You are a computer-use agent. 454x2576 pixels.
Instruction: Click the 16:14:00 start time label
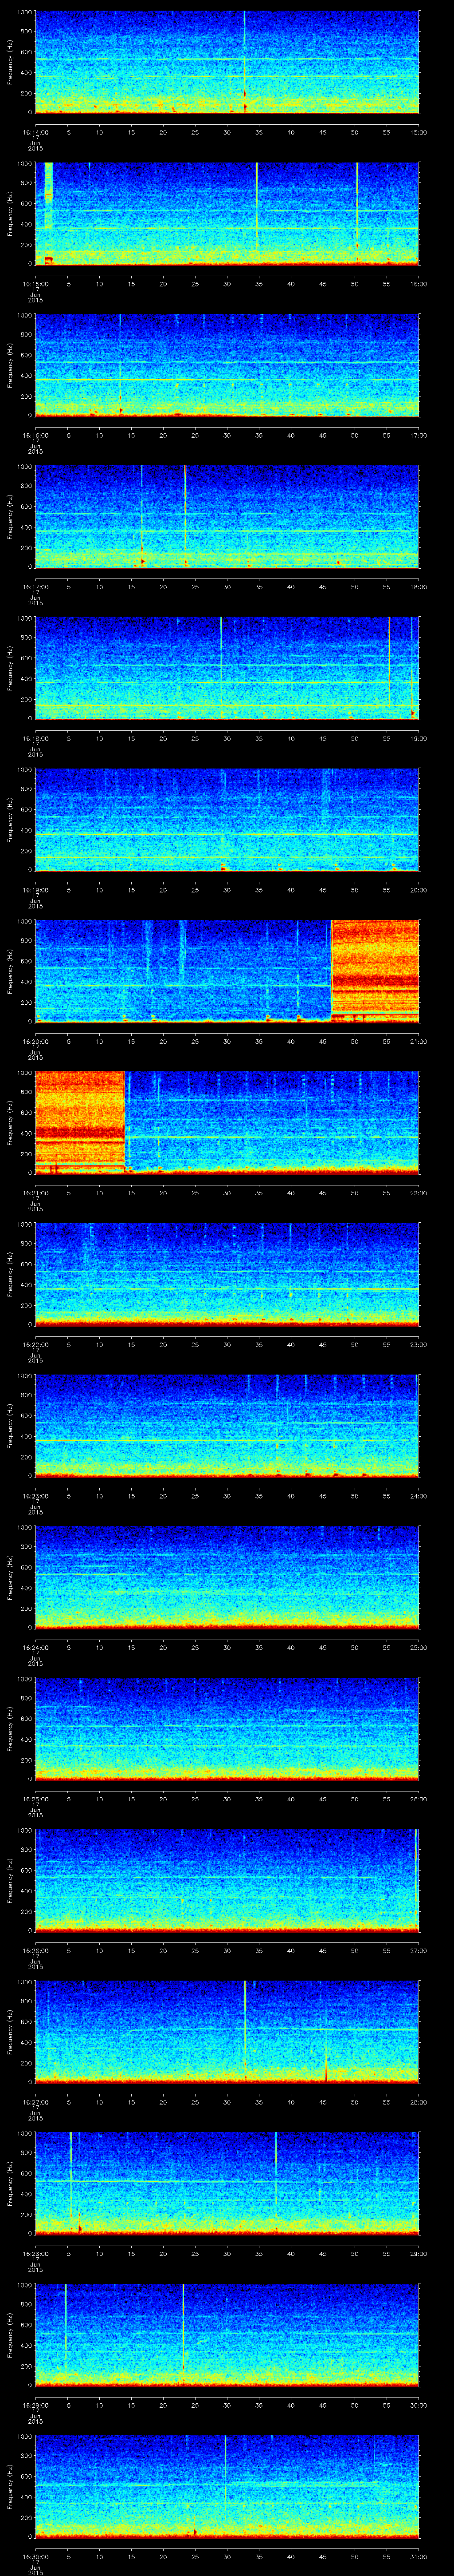tap(35, 132)
